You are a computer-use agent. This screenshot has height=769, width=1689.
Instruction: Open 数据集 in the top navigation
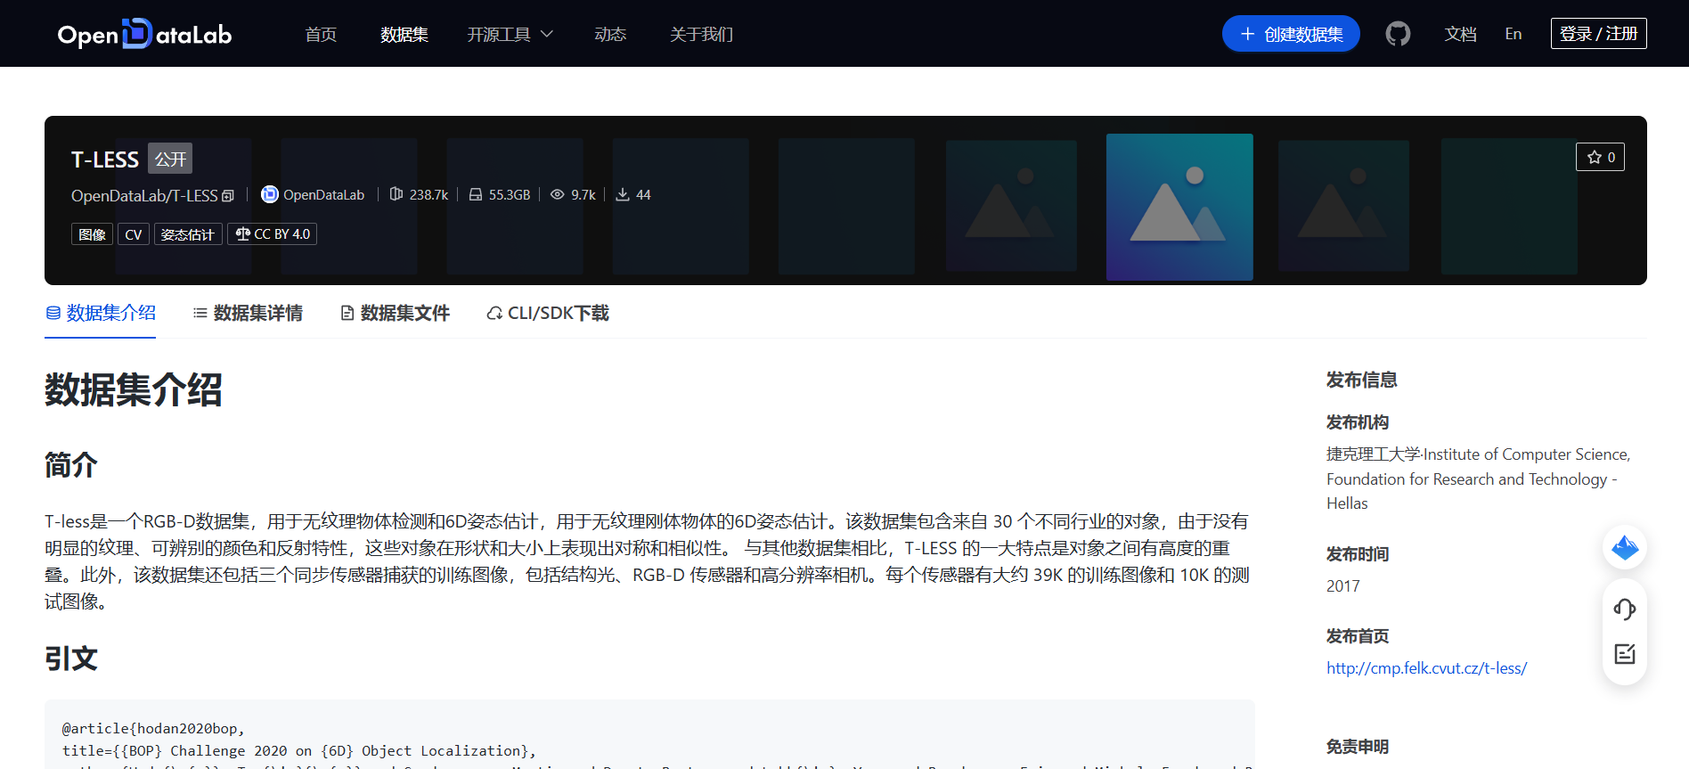[404, 34]
